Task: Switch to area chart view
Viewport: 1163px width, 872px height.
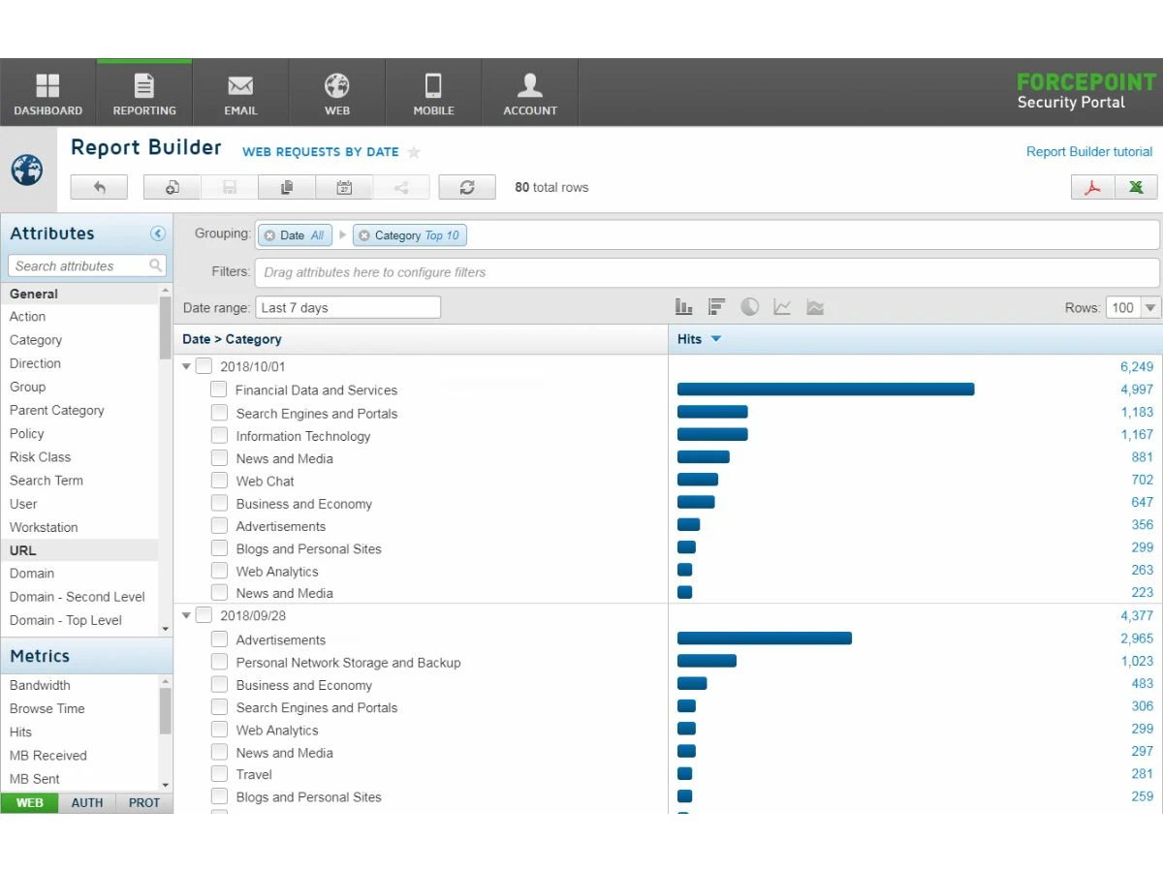Action: point(815,307)
